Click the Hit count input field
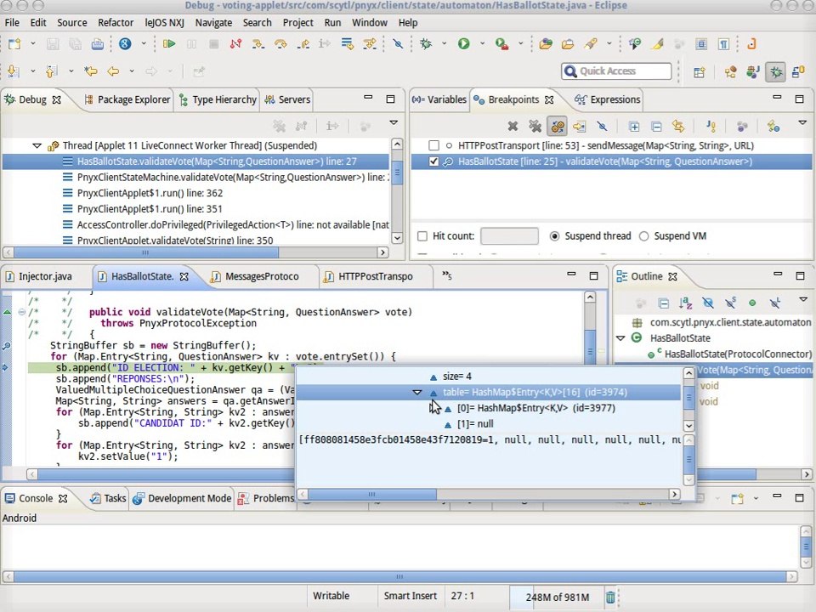816x612 pixels. pos(509,236)
